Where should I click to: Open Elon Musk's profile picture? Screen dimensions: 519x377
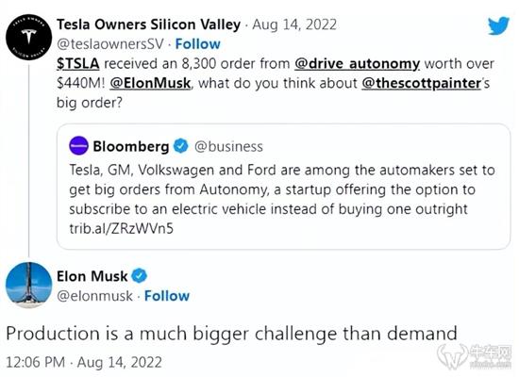(29, 285)
